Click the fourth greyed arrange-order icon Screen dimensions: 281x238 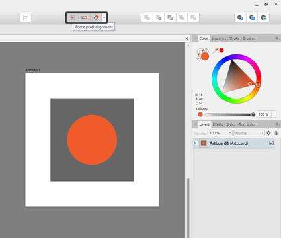[x=182, y=17]
